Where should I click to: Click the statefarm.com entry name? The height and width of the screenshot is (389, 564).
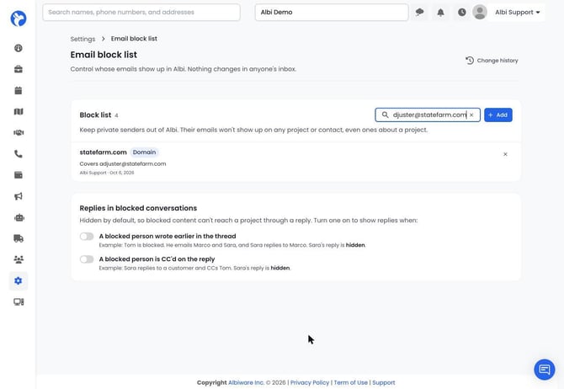104,152
